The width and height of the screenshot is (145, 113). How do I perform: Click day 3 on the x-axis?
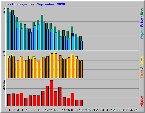click(18, 110)
